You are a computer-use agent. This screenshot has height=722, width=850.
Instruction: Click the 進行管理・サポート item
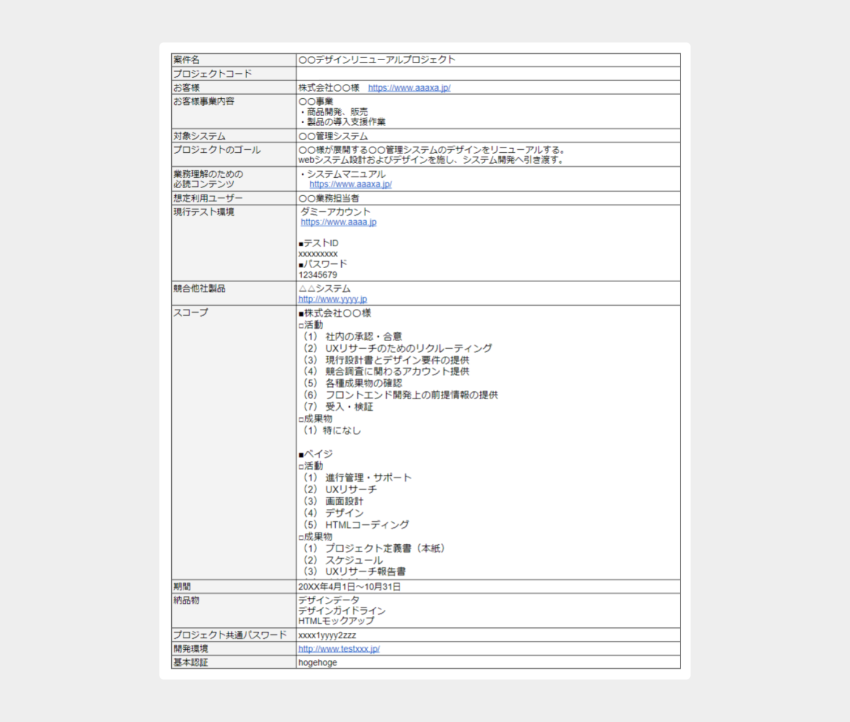click(369, 477)
